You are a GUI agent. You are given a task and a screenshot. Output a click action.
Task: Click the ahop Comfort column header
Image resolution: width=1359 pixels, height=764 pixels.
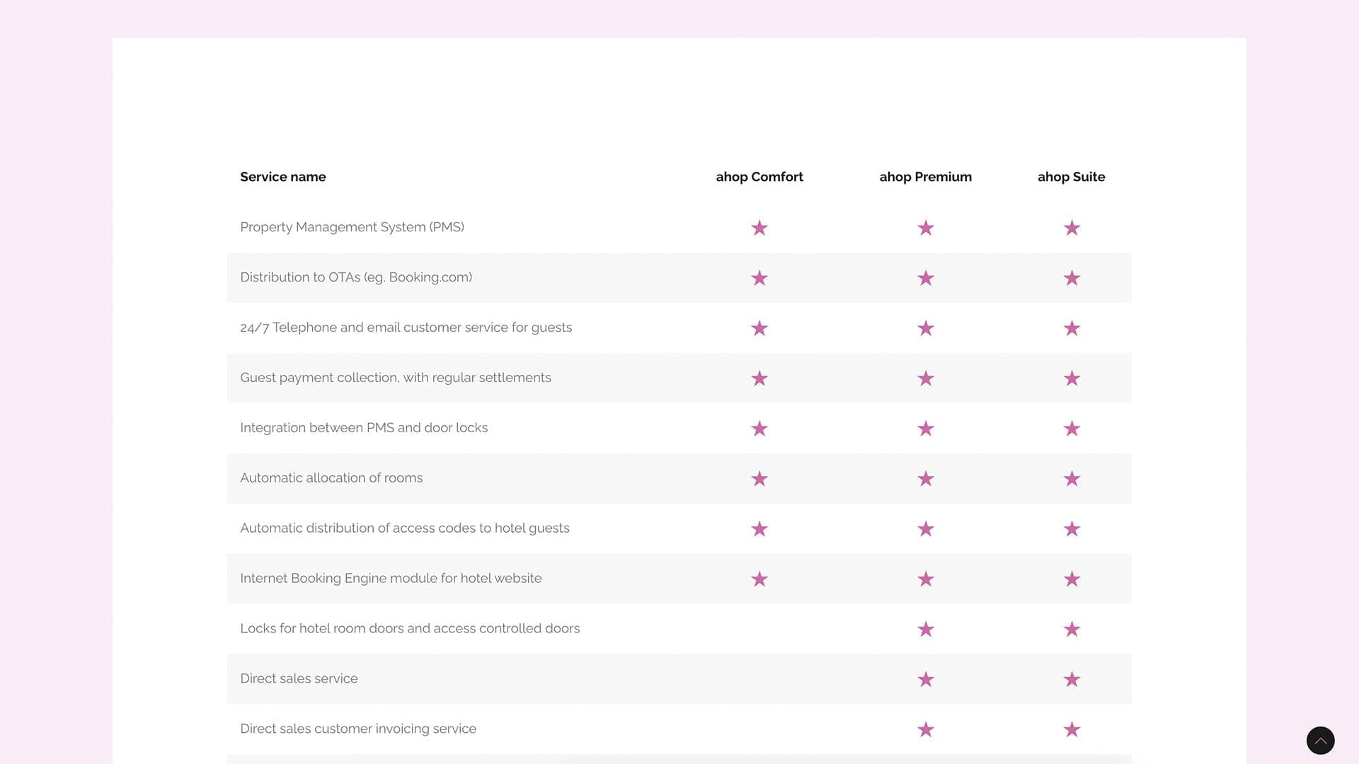pos(759,177)
